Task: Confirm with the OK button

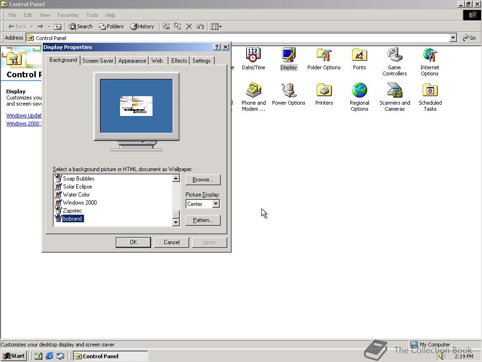Action: pos(133,242)
